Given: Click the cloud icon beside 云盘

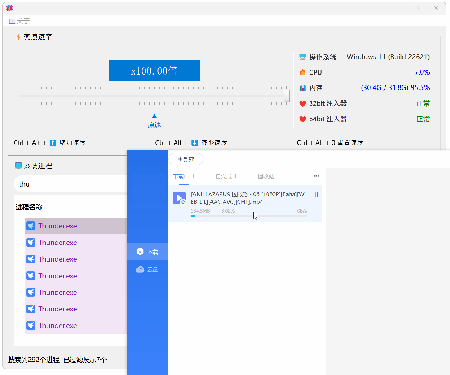Looking at the screenshot, I should click(140, 269).
